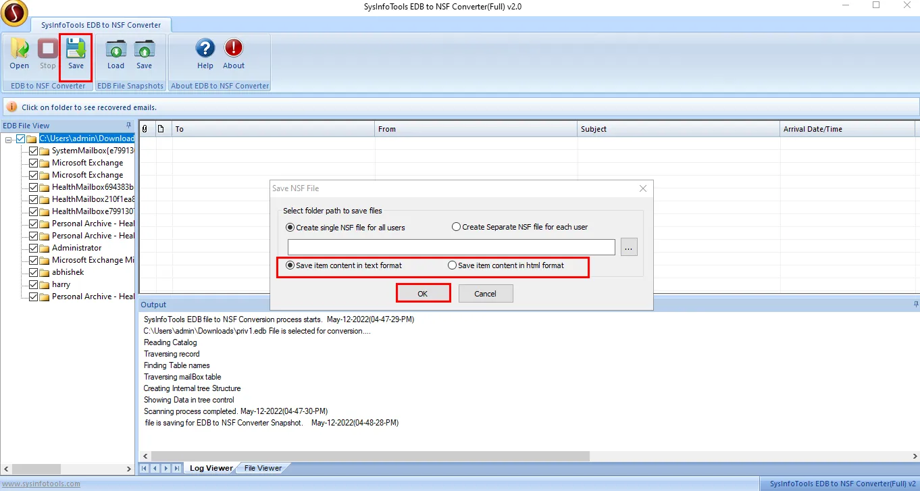Open the About icon in the toolbar
Image resolution: width=920 pixels, height=491 pixels.
(x=234, y=54)
